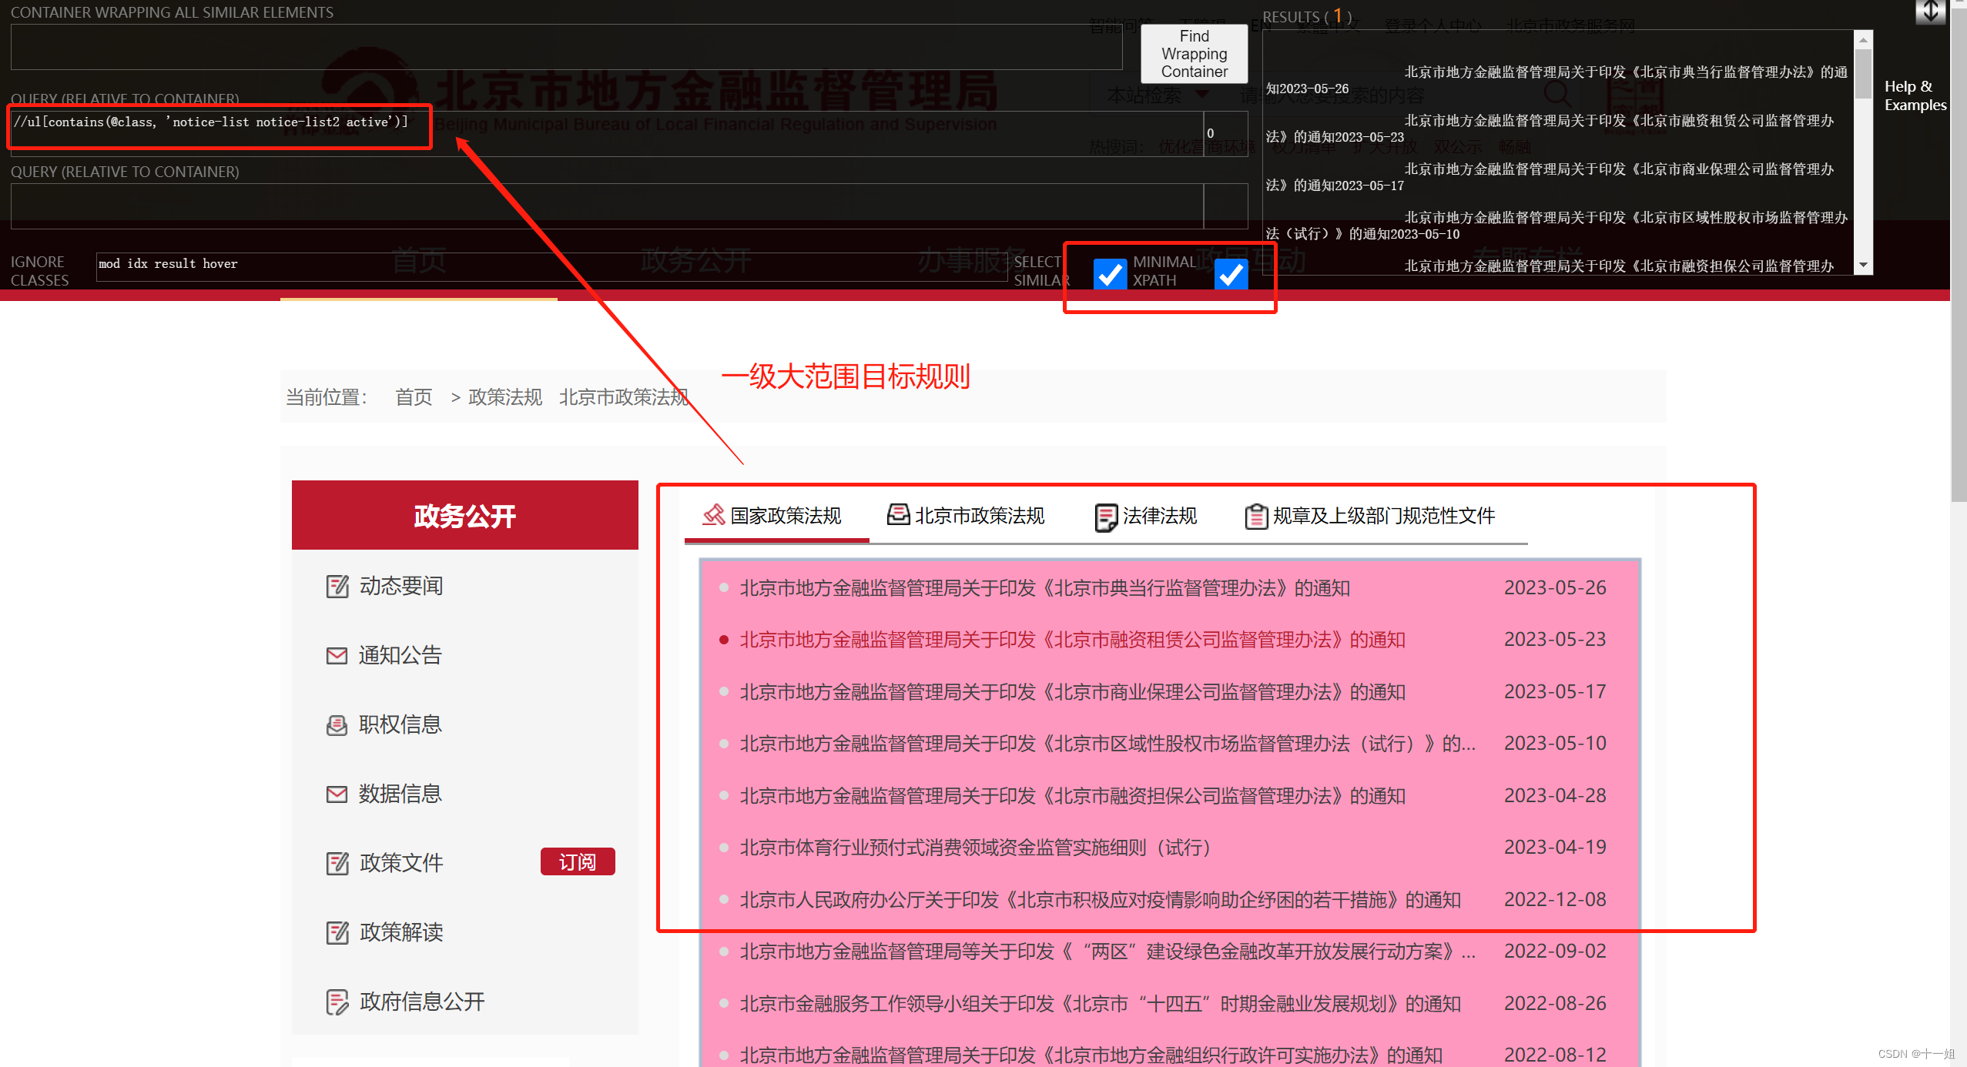Click the container collapse arrow icon
The image size is (1967, 1067).
point(1930,12)
